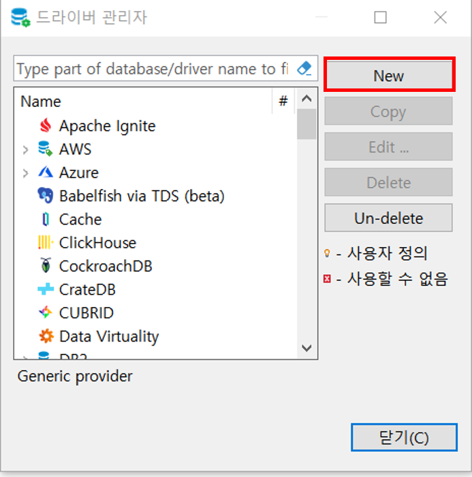Click the Azure logo icon
This screenshot has height=477, width=472.
(x=46, y=172)
